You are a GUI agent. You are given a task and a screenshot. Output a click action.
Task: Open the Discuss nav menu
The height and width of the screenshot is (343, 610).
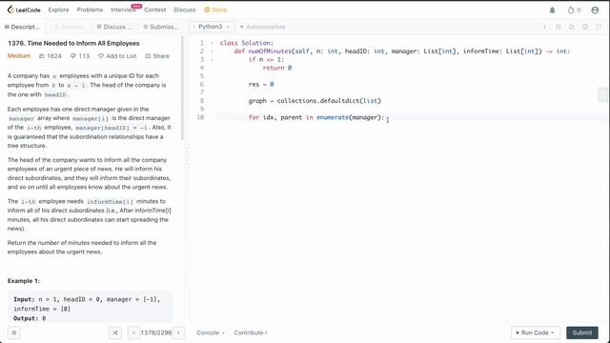pyautogui.click(x=185, y=10)
